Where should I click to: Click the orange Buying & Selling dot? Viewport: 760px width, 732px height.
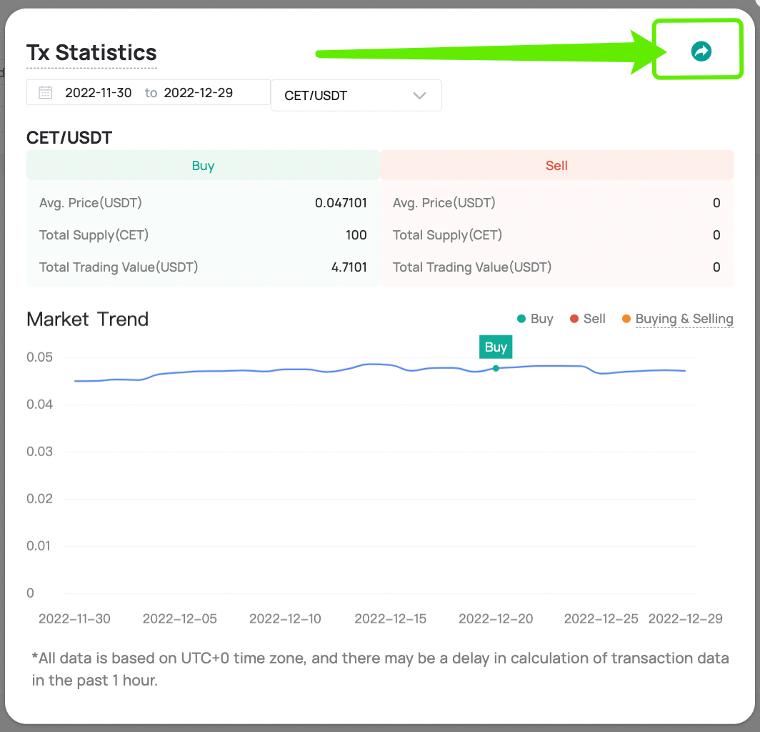pyautogui.click(x=626, y=319)
